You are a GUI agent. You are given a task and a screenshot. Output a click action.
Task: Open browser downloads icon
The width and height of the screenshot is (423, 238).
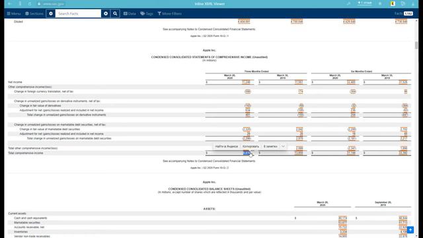[413, 4]
